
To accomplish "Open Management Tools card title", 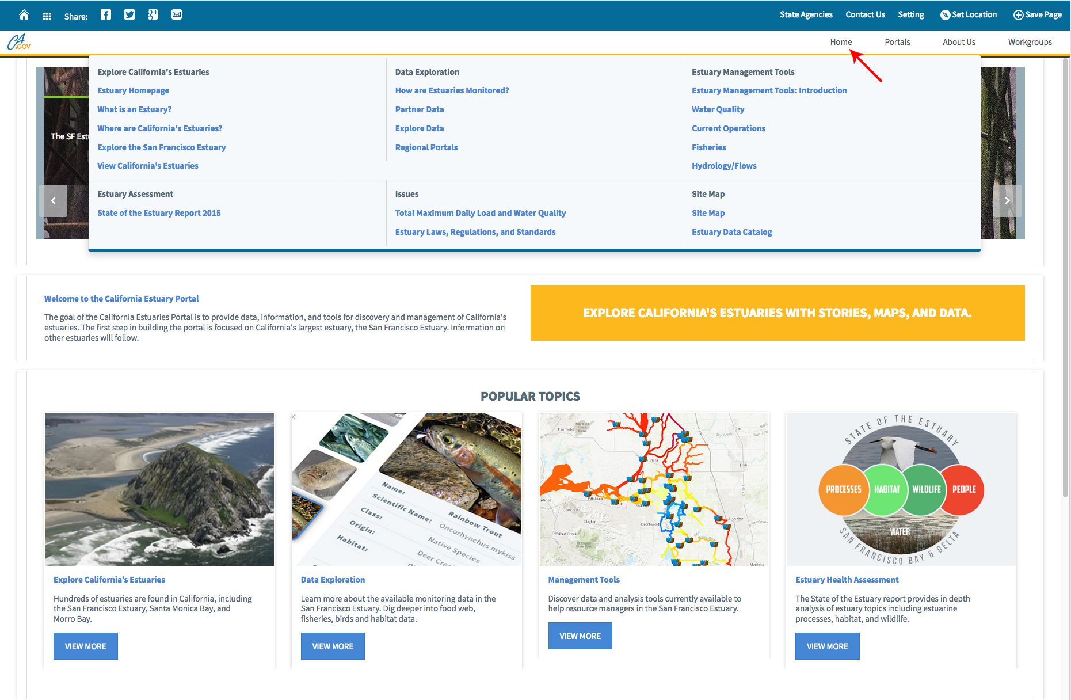I will pyautogui.click(x=584, y=580).
